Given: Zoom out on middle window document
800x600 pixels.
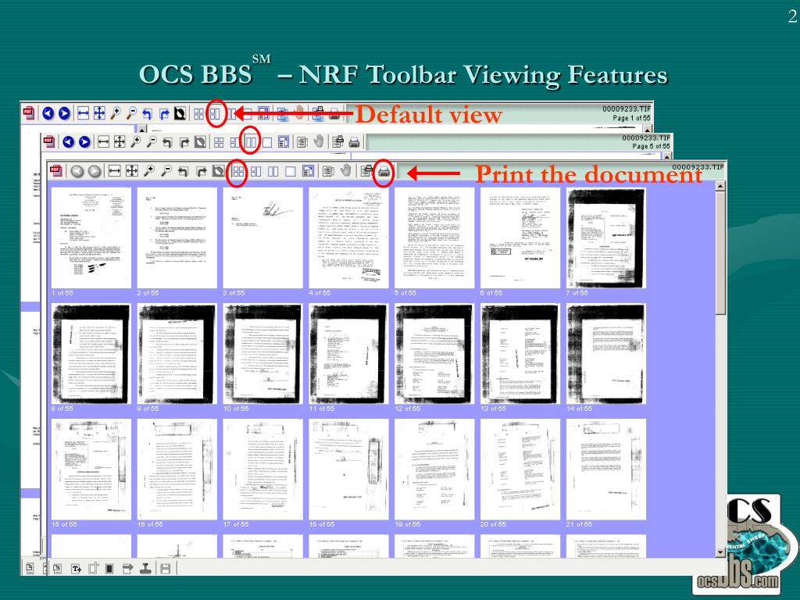Looking at the screenshot, I should (x=152, y=142).
